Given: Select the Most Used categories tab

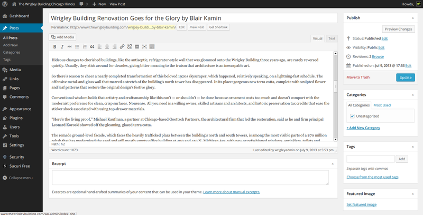Looking at the screenshot, I should click(x=382, y=105).
